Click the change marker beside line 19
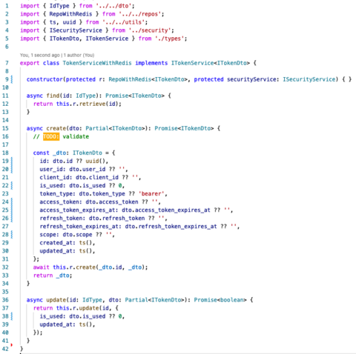Screen dimensions: 356x354 [12, 161]
